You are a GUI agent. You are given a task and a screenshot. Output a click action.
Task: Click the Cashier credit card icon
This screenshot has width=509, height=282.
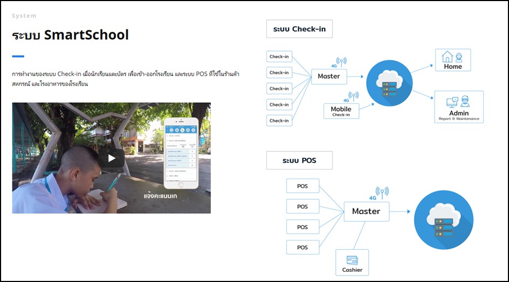352,260
